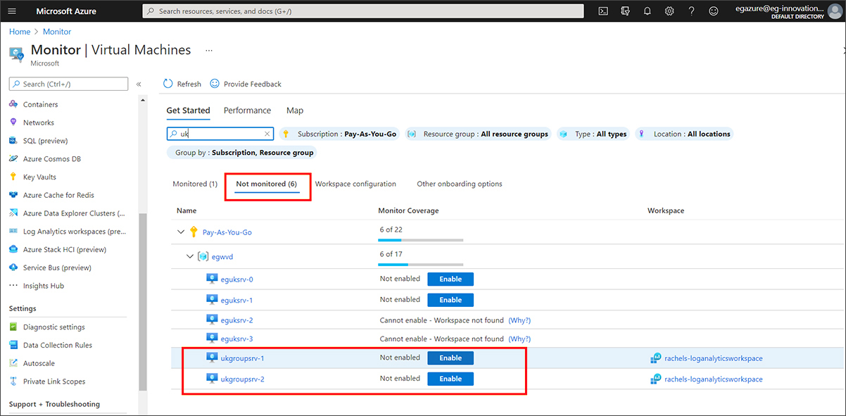
Task: Click the Pay-As-You-Go coverage progress bar
Action: [420, 240]
